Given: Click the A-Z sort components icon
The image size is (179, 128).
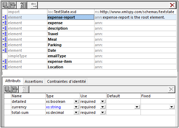Looking at the screenshot, I should [23, 5].
